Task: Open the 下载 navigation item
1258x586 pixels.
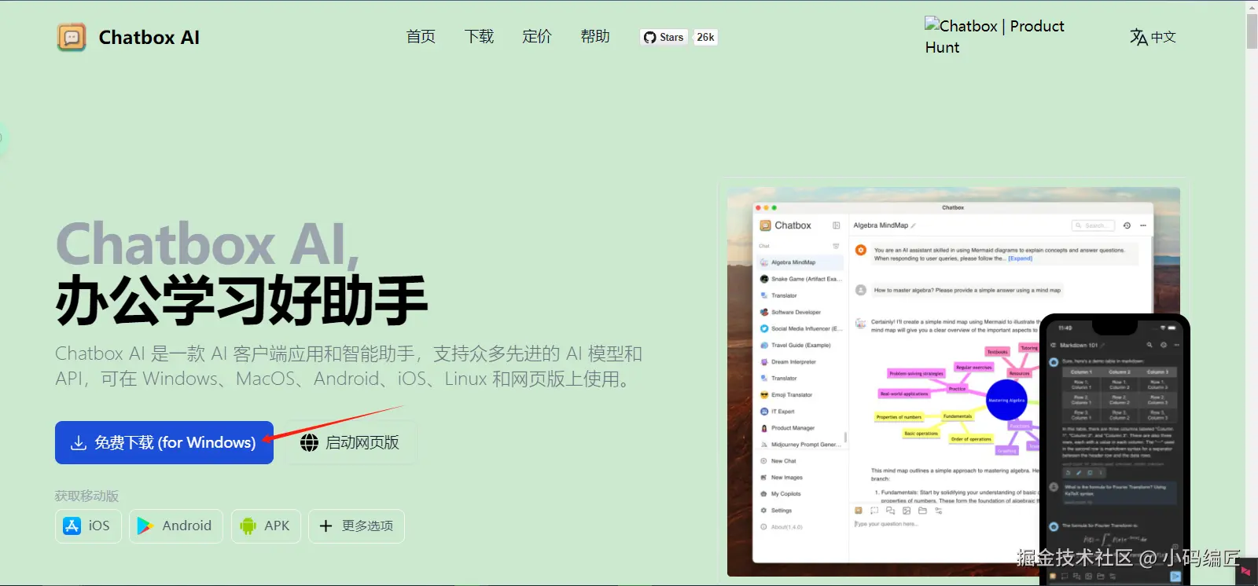Action: click(x=479, y=36)
